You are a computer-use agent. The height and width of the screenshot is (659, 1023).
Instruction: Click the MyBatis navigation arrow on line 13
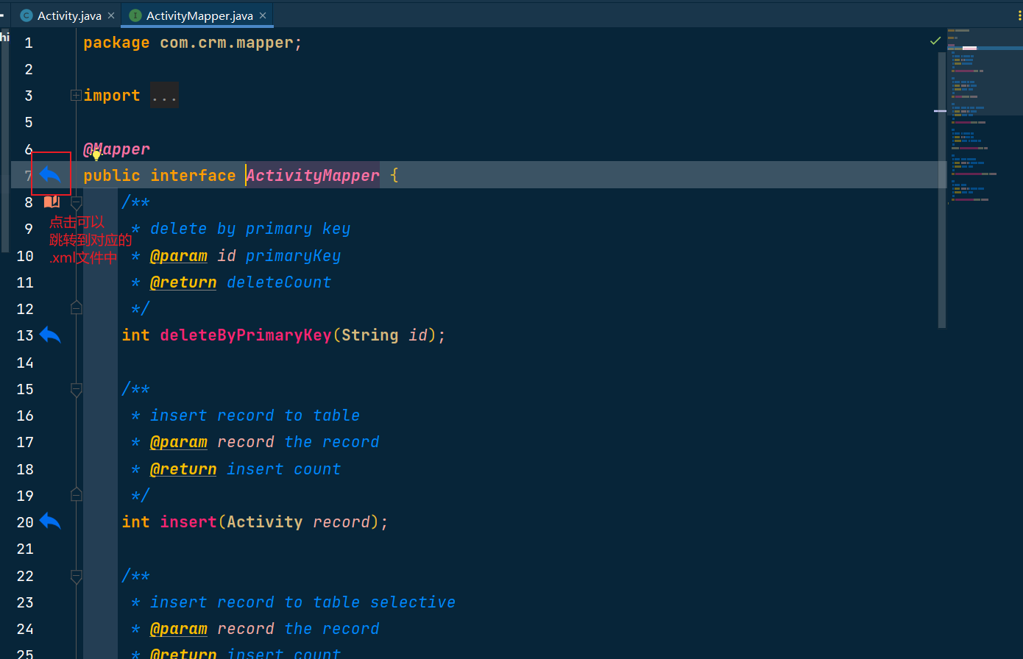(50, 335)
